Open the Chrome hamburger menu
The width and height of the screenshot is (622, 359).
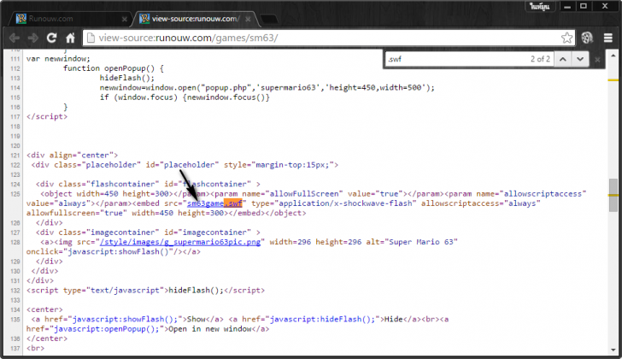[608, 38]
